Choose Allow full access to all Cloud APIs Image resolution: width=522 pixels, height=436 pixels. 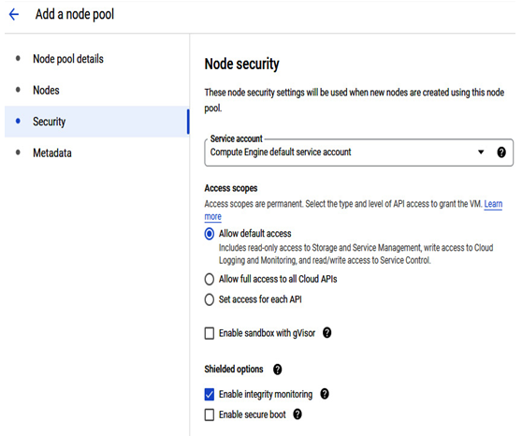(209, 279)
